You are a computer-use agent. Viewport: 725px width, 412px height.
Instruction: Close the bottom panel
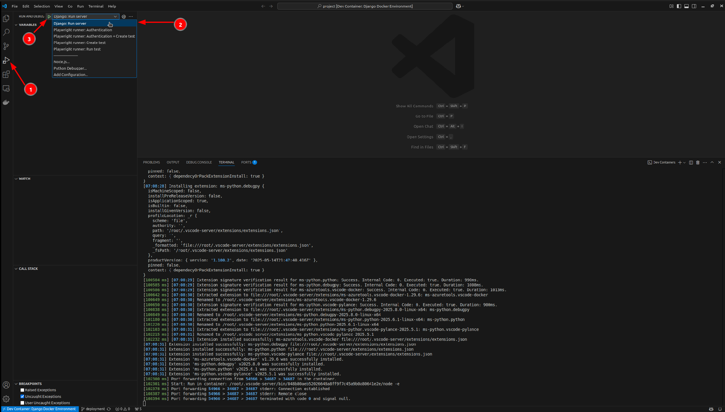[x=720, y=163]
